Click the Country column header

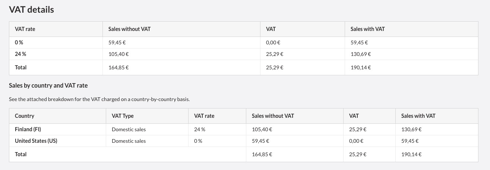25,116
